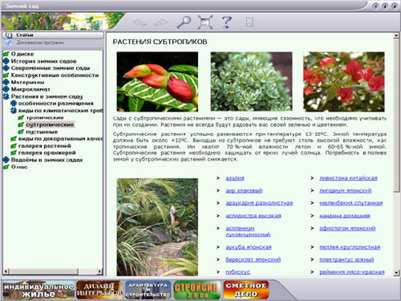Collapse the Растения в зимнем саду node
401x301 pixels.
(x=6, y=97)
